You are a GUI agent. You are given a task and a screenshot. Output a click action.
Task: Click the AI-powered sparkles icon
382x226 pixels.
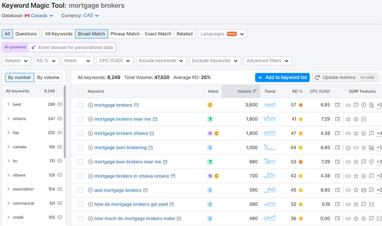click(x=33, y=47)
